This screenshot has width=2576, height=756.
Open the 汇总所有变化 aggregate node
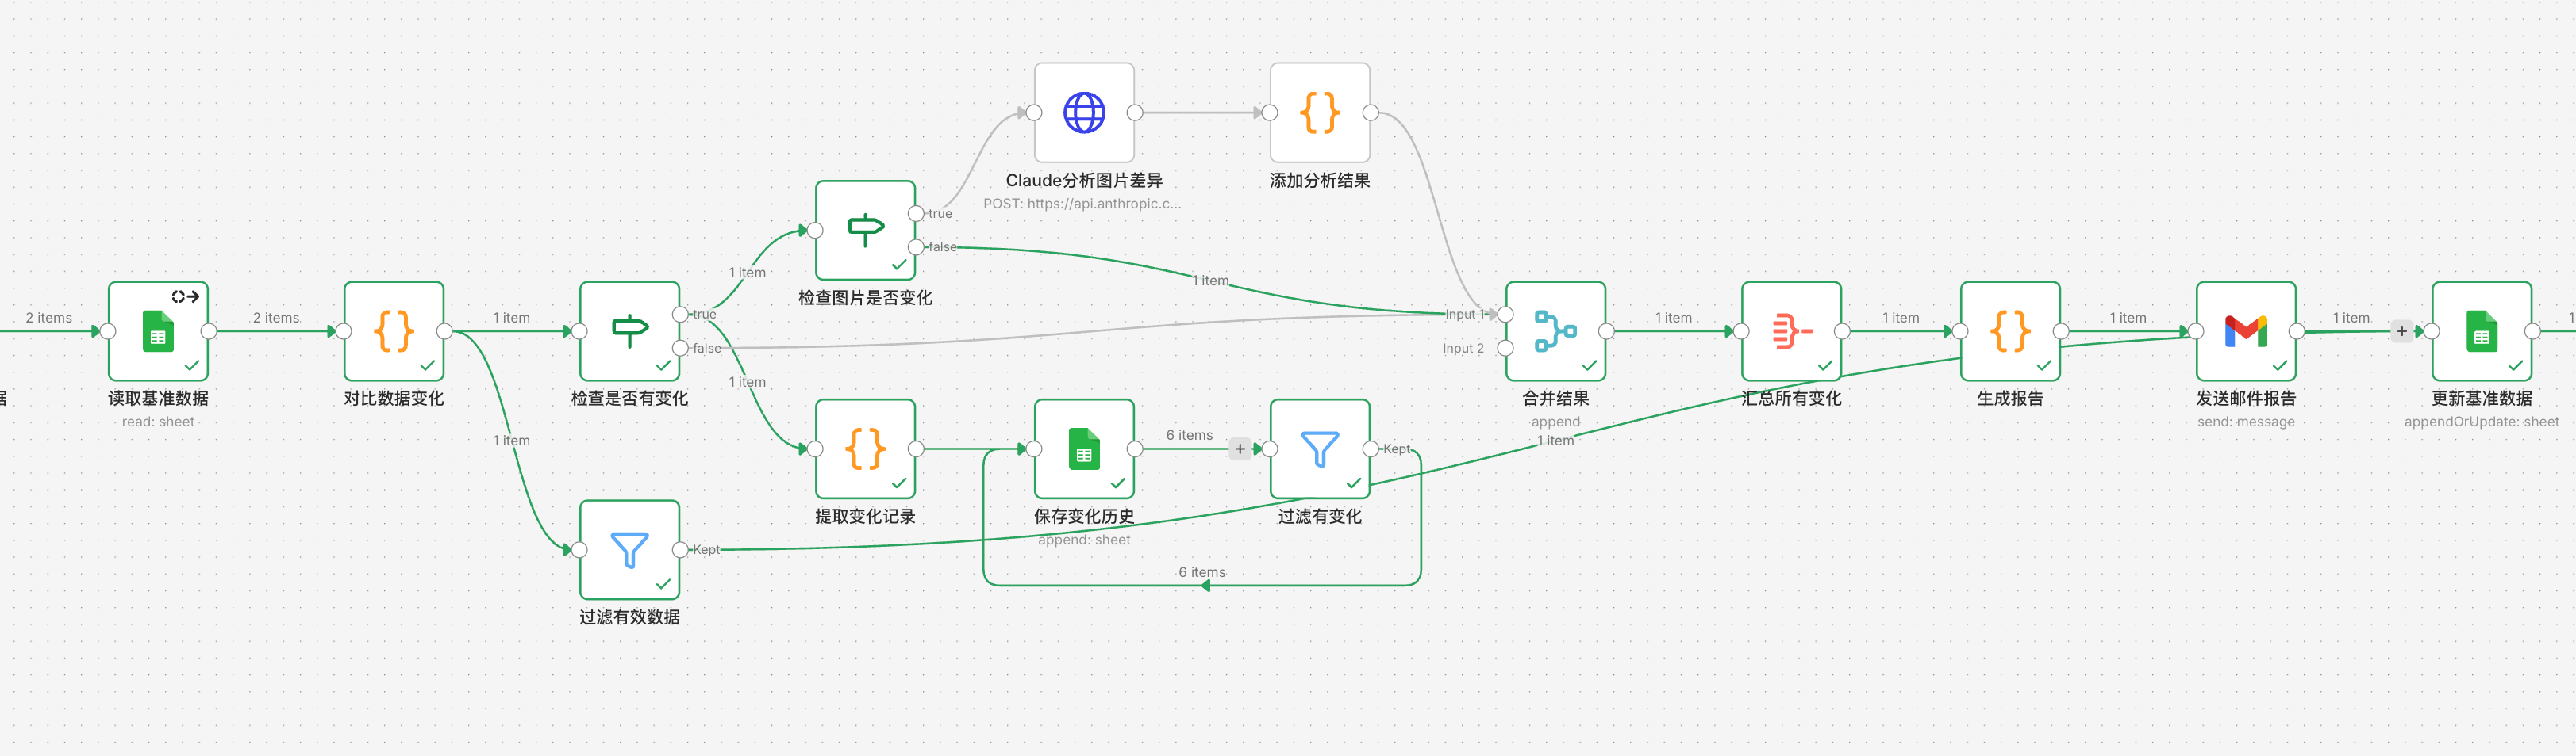tap(1791, 331)
